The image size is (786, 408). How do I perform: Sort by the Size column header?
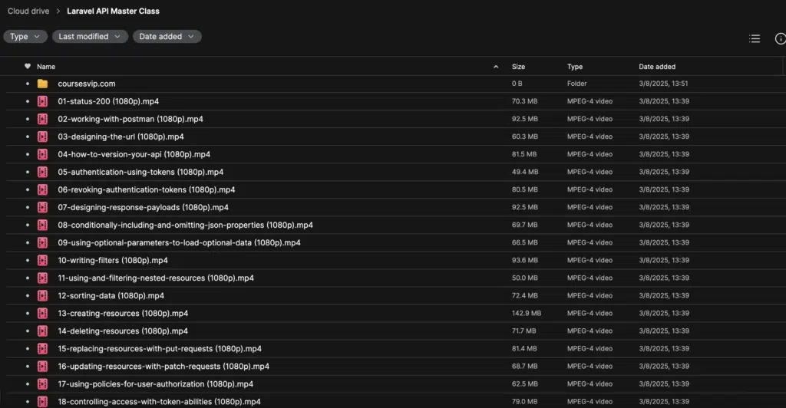pos(518,67)
